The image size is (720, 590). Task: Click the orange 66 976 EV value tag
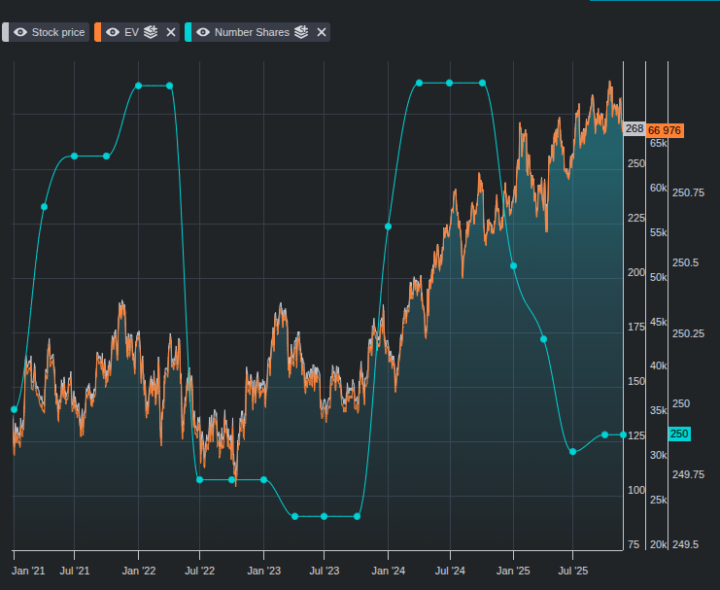coord(666,130)
